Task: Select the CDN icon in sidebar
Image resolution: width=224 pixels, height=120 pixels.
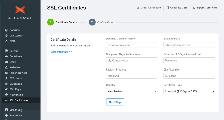Action: (6, 41)
